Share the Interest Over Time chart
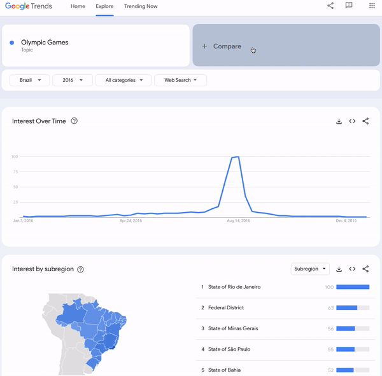 coord(365,121)
